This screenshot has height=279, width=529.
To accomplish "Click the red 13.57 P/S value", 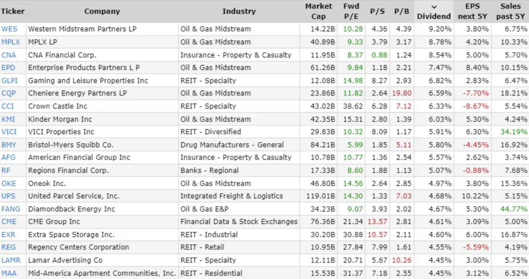I will tap(377, 222).
